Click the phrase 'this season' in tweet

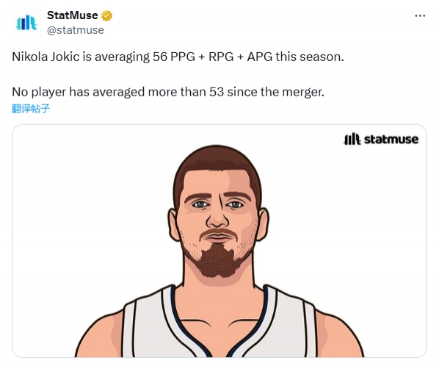(x=309, y=57)
